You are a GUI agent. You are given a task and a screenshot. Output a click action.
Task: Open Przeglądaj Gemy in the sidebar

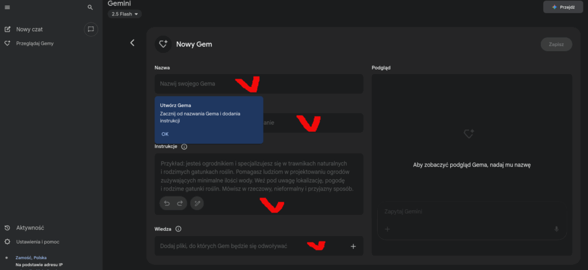tap(34, 43)
